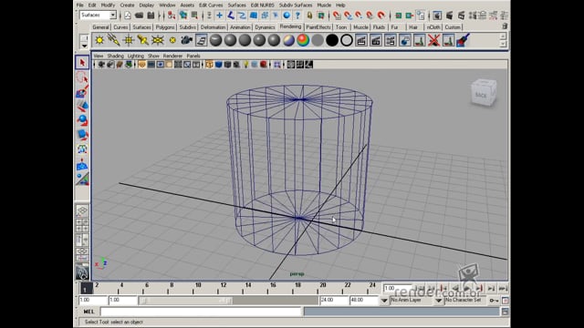Image resolution: width=584 pixels, height=328 pixels.
Task: Select the arrow Select Tool
Action: click(x=82, y=63)
